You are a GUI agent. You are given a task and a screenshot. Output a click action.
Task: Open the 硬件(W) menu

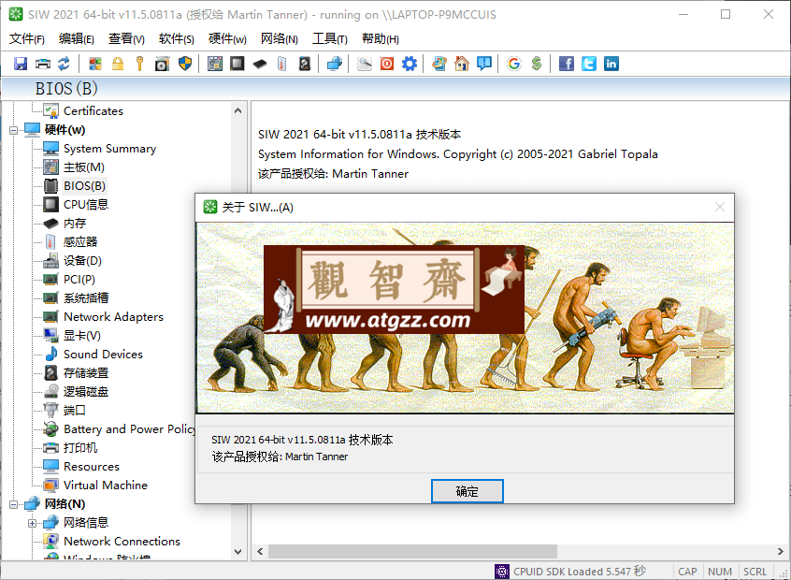[227, 39]
